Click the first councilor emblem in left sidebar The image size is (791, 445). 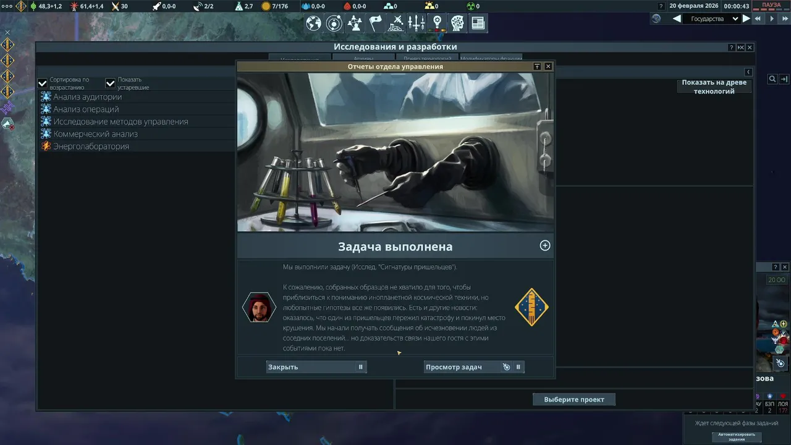pos(7,44)
